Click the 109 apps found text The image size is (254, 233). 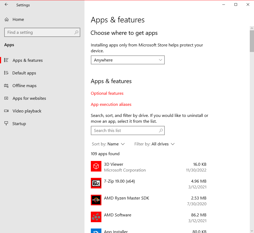coord(105,154)
